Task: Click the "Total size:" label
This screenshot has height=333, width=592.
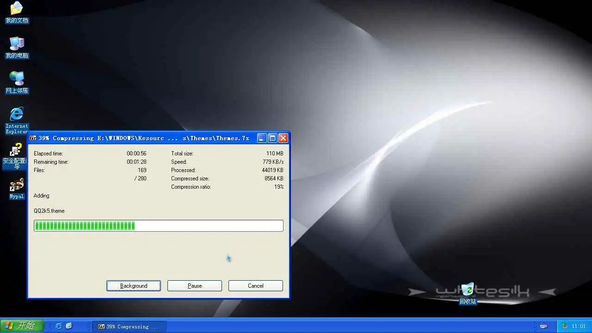Action: tap(182, 154)
